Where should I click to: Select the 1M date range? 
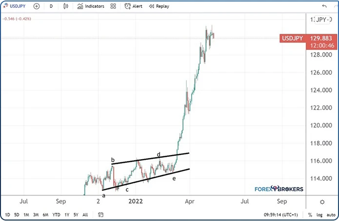click(x=26, y=215)
